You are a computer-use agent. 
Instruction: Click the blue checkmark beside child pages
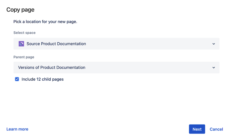coord(17,79)
